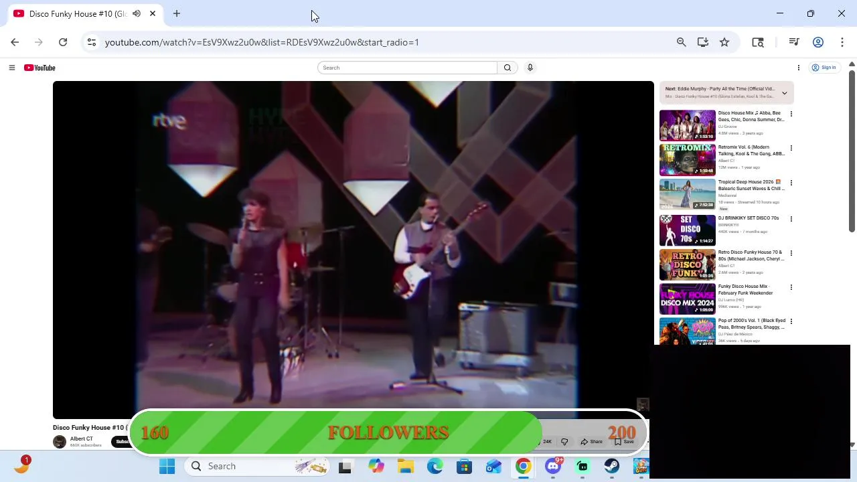Launch Copilot from the taskbar

pyautogui.click(x=376, y=466)
